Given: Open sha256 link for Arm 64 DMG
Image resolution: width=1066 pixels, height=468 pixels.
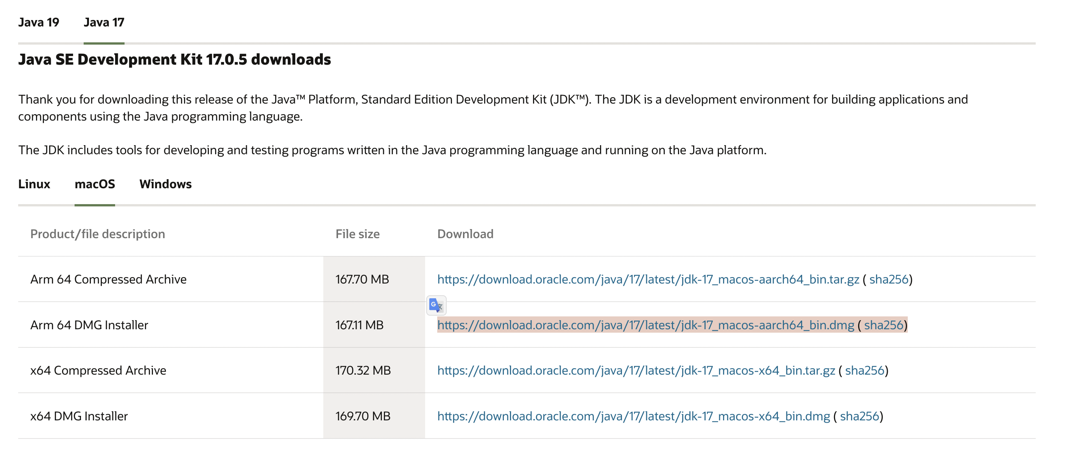Looking at the screenshot, I should click(883, 325).
